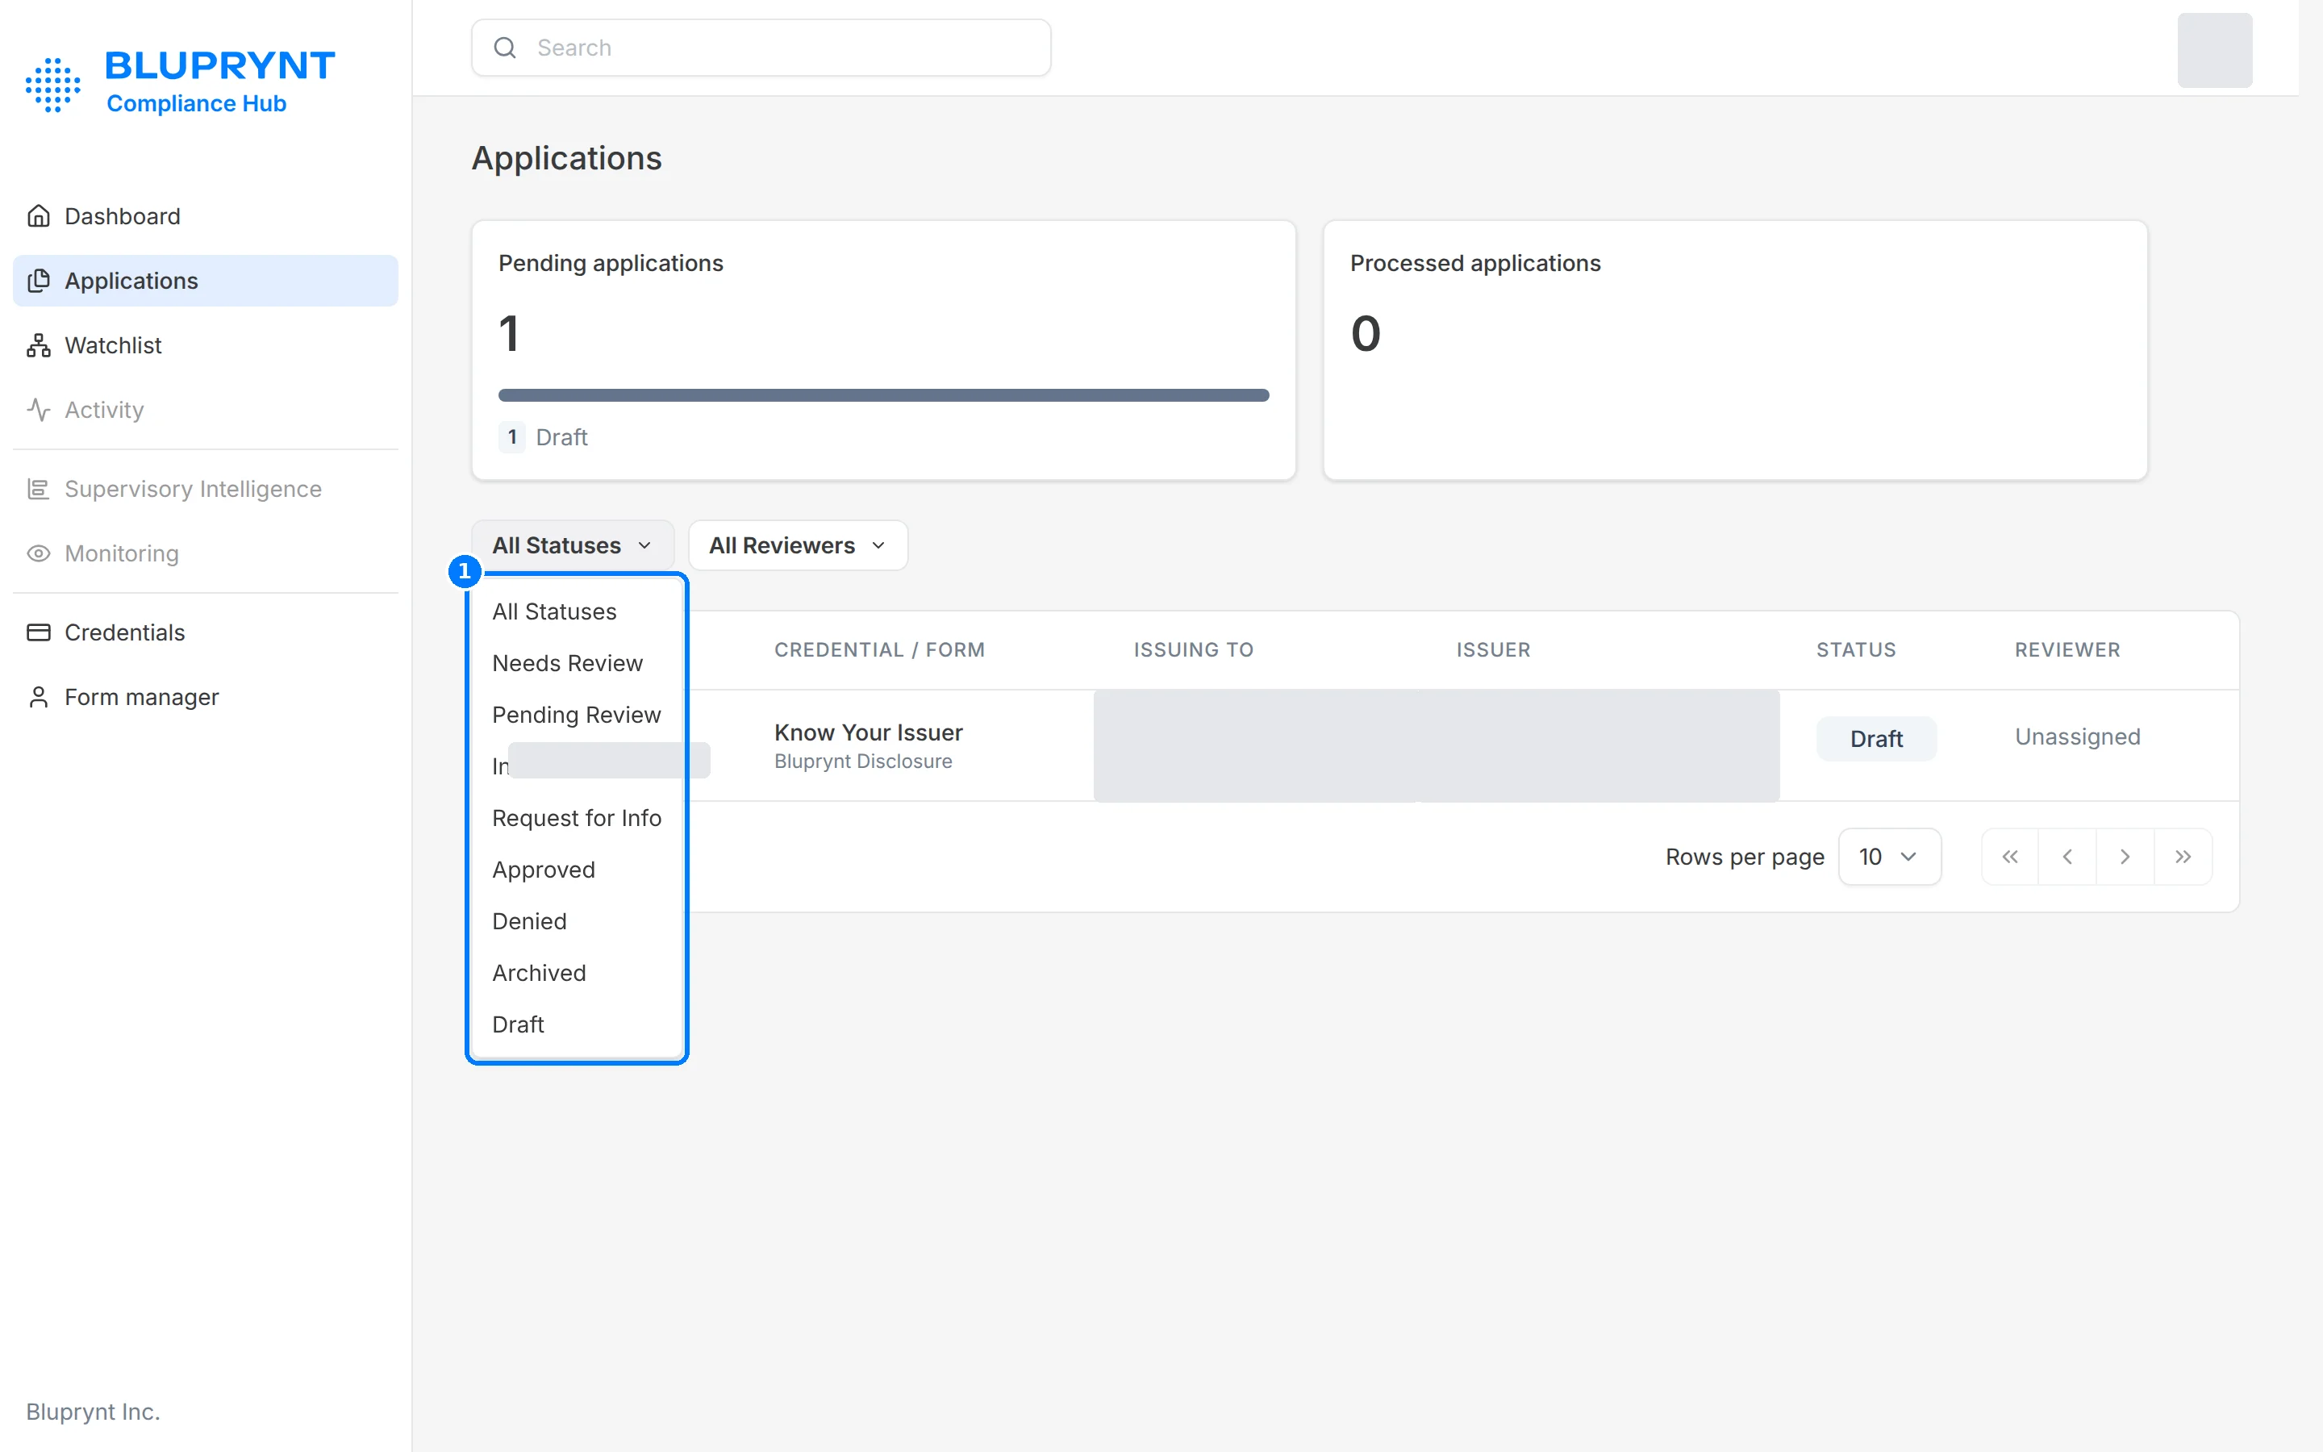This screenshot has width=2323, height=1452.
Task: Select Pending Review status option
Action: coord(577,716)
